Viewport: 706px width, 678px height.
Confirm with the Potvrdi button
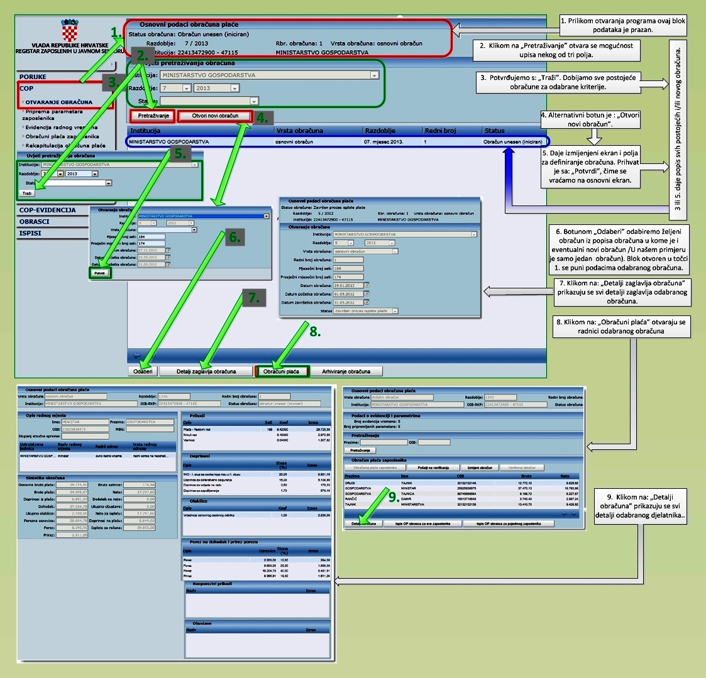(x=99, y=273)
